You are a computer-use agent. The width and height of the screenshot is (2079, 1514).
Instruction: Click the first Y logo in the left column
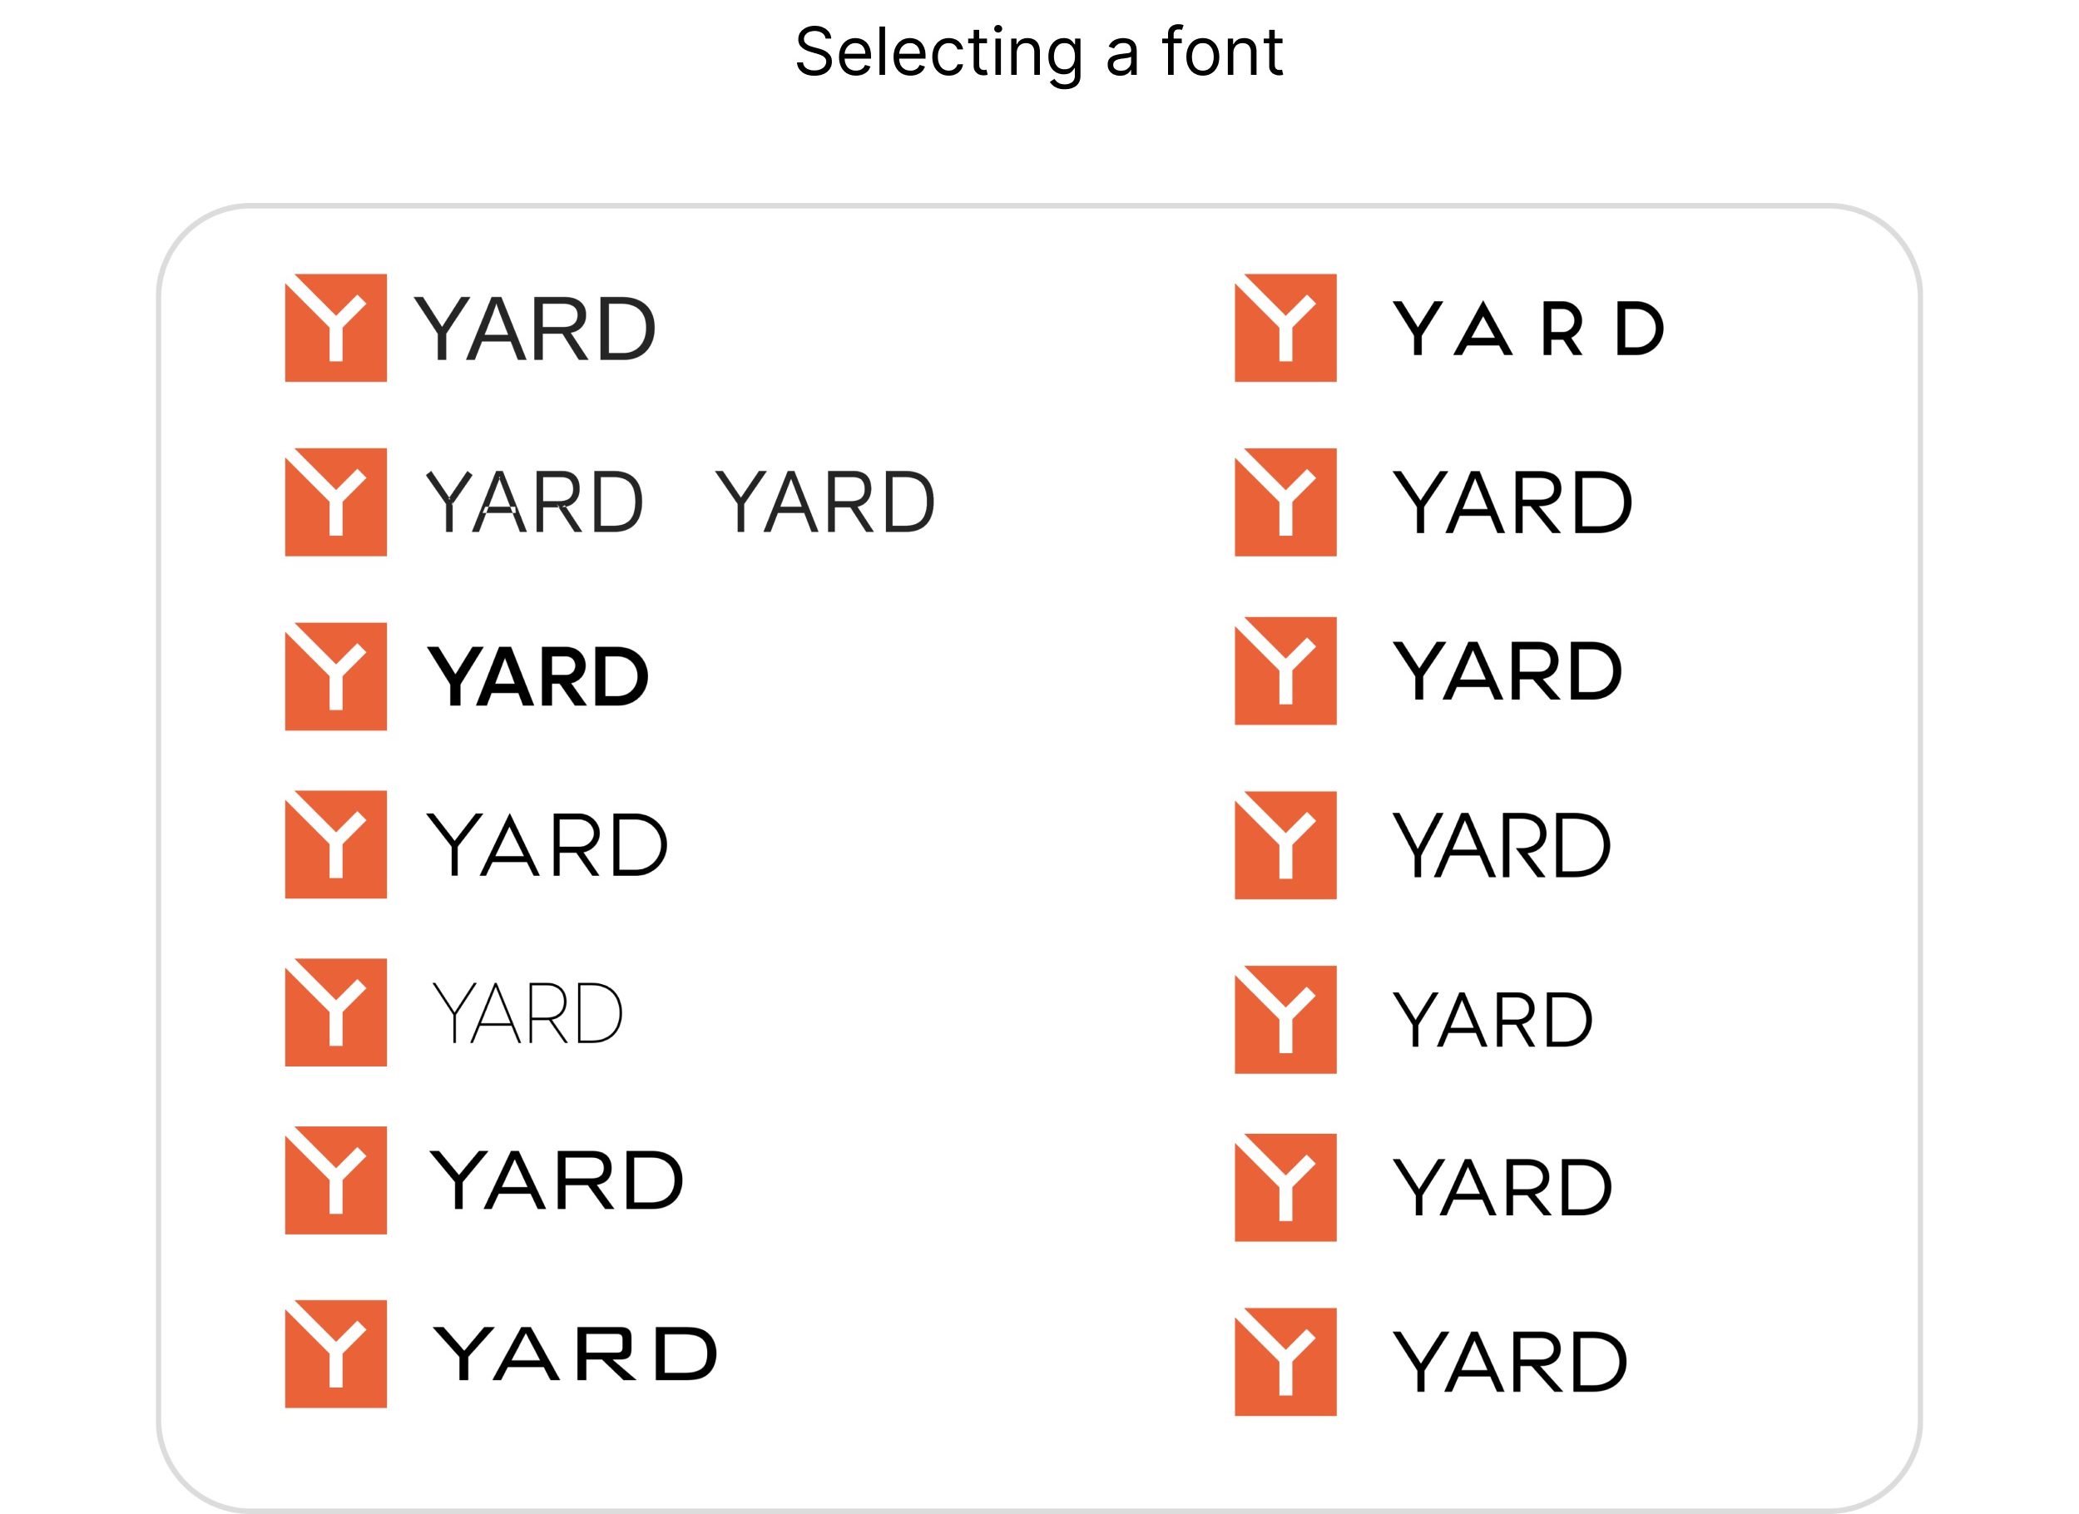pyautogui.click(x=335, y=327)
